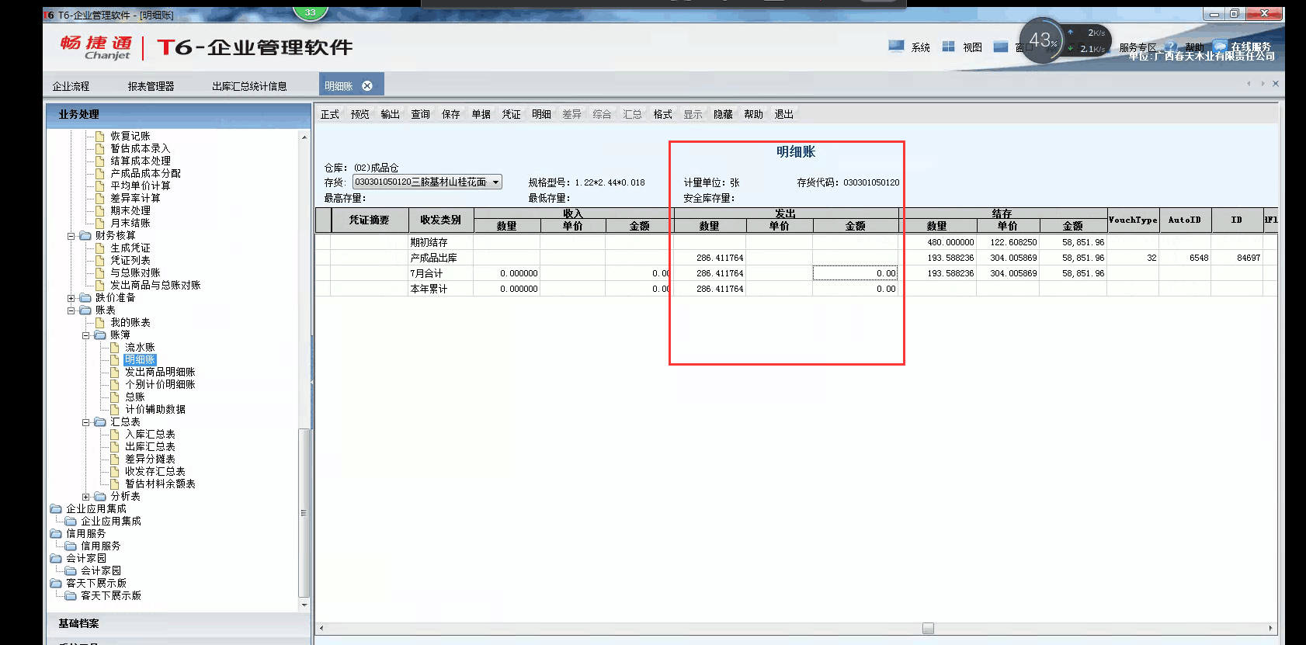This screenshot has width=1306, height=645.
Task: Click the tree panel scroll down arrow
Action: 304,605
